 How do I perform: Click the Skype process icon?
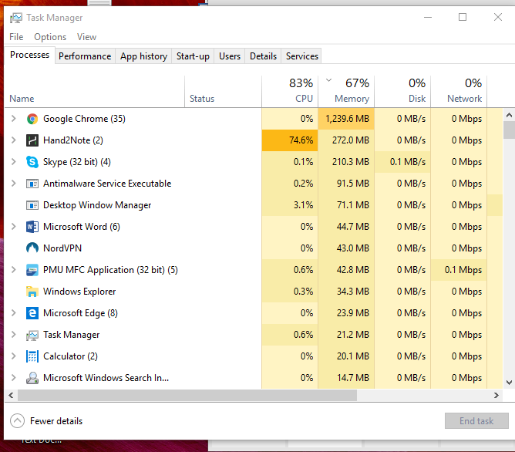pyautogui.click(x=32, y=162)
